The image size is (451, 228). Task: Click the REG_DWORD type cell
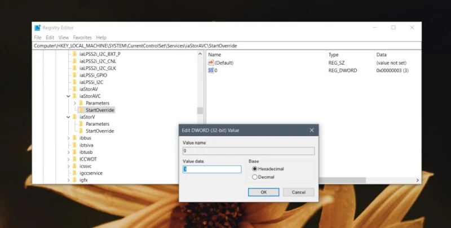tap(343, 70)
